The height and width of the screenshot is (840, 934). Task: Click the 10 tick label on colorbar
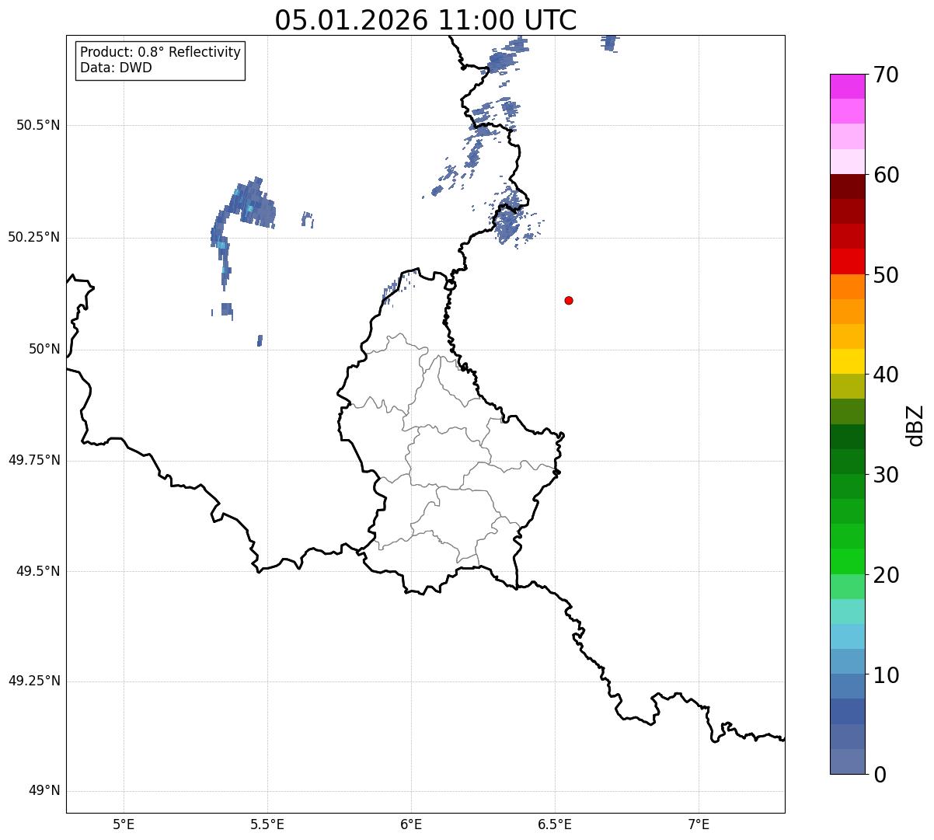point(886,675)
